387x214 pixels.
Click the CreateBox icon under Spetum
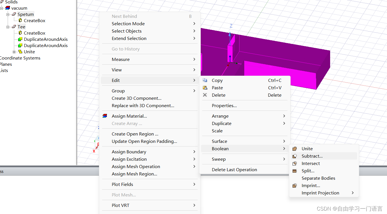coord(20,20)
